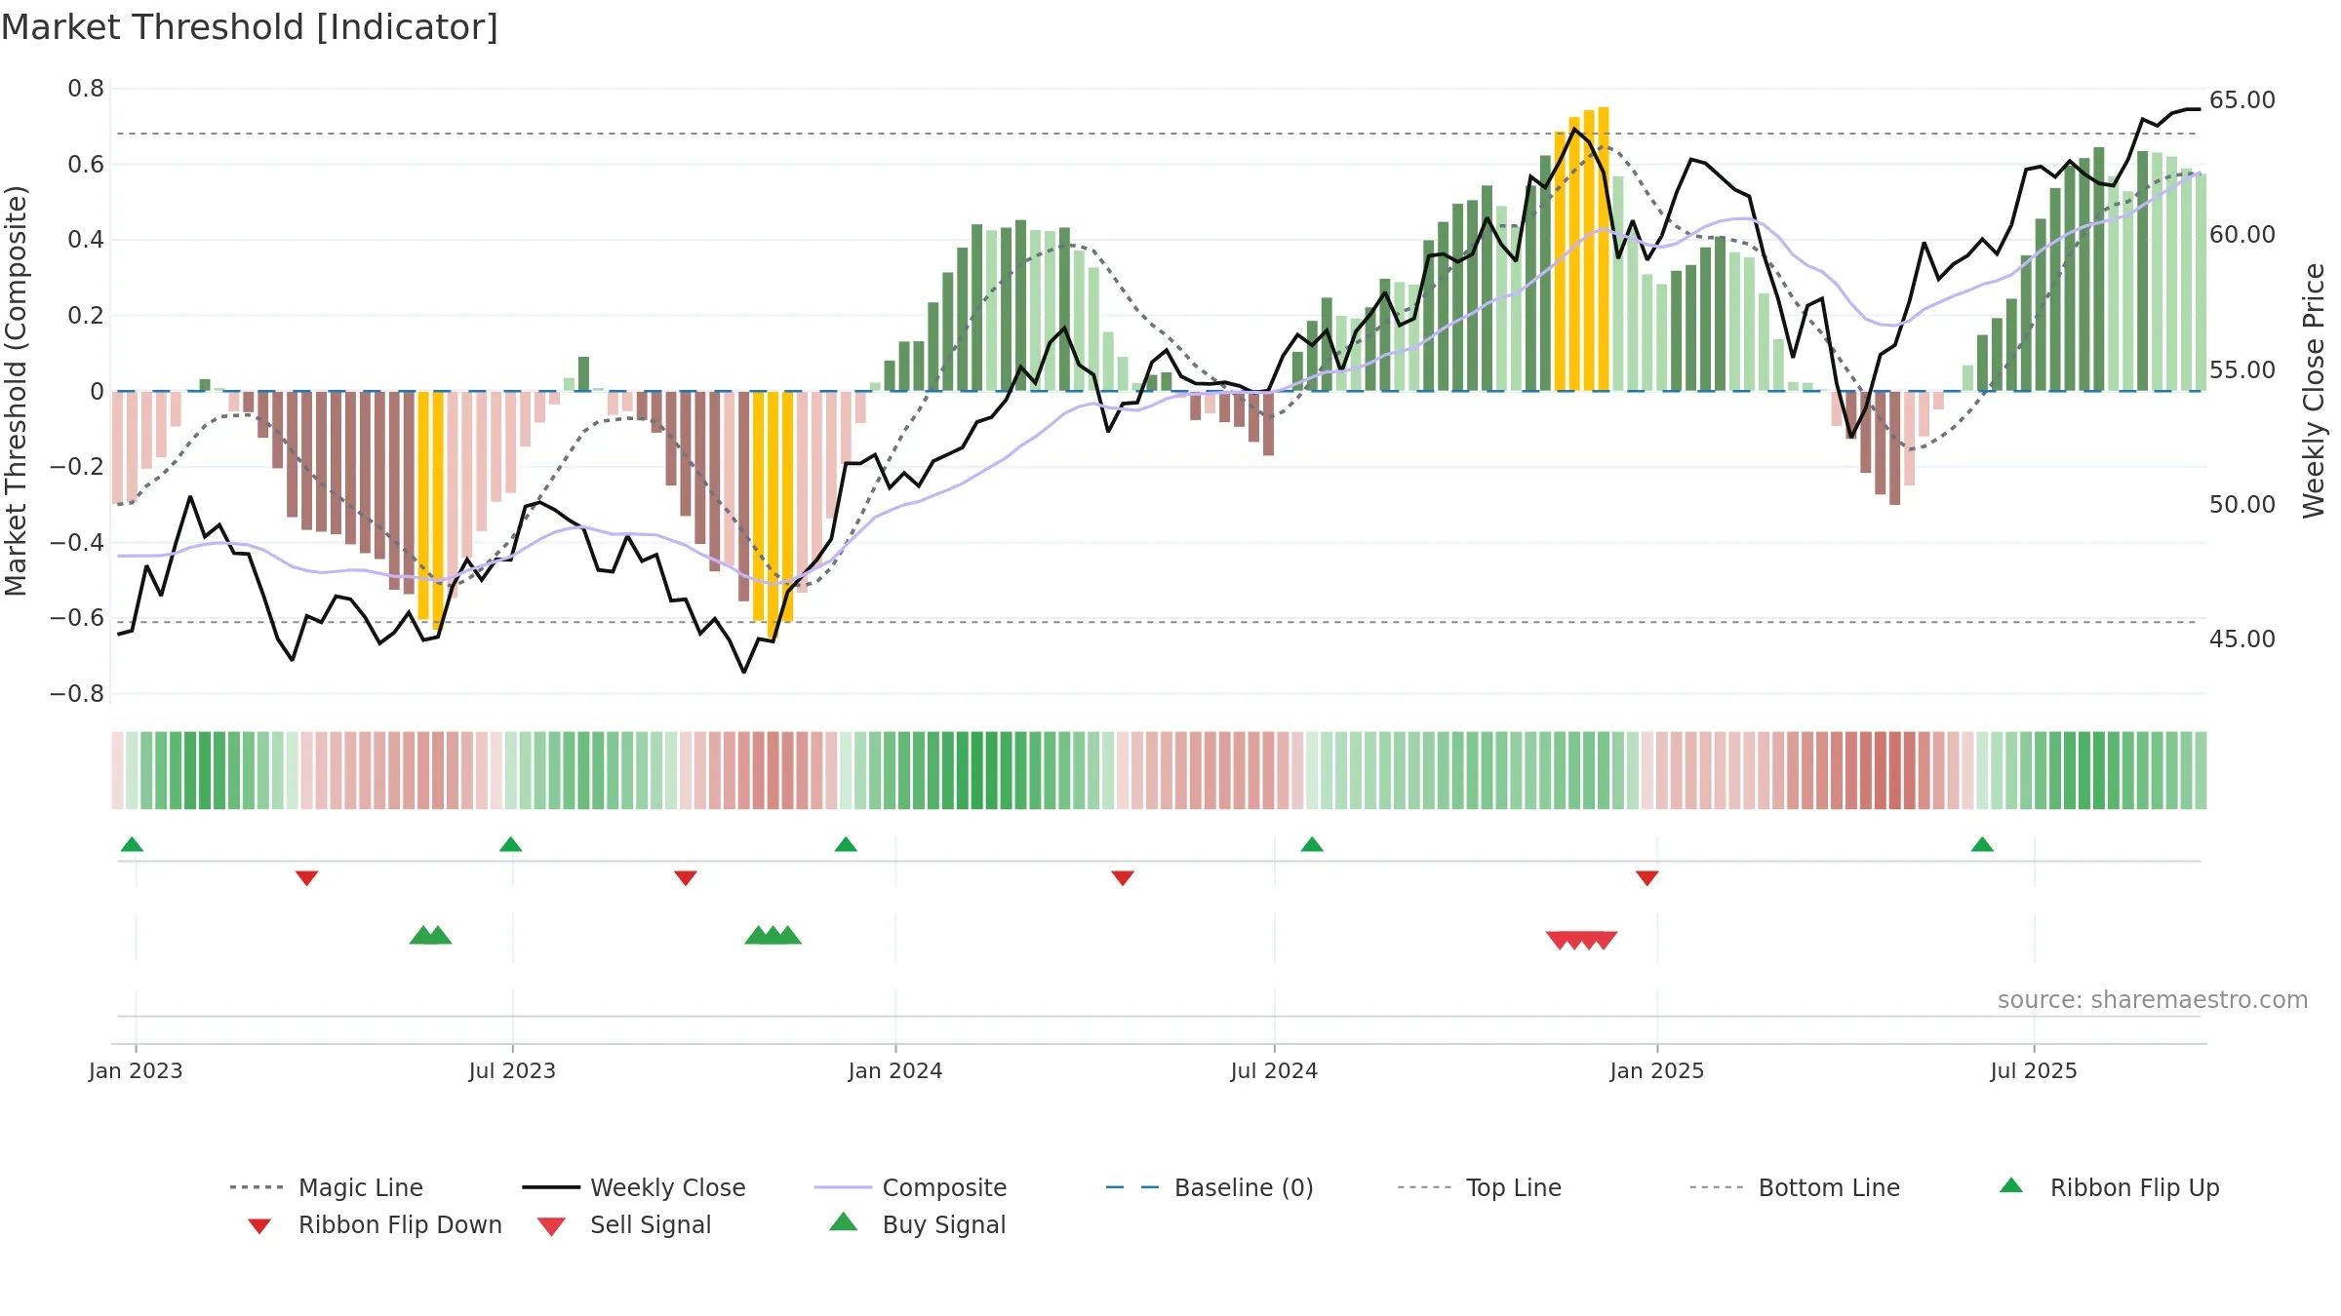Toggle the Ribbon Flip Up legend entry

pos(2109,1187)
